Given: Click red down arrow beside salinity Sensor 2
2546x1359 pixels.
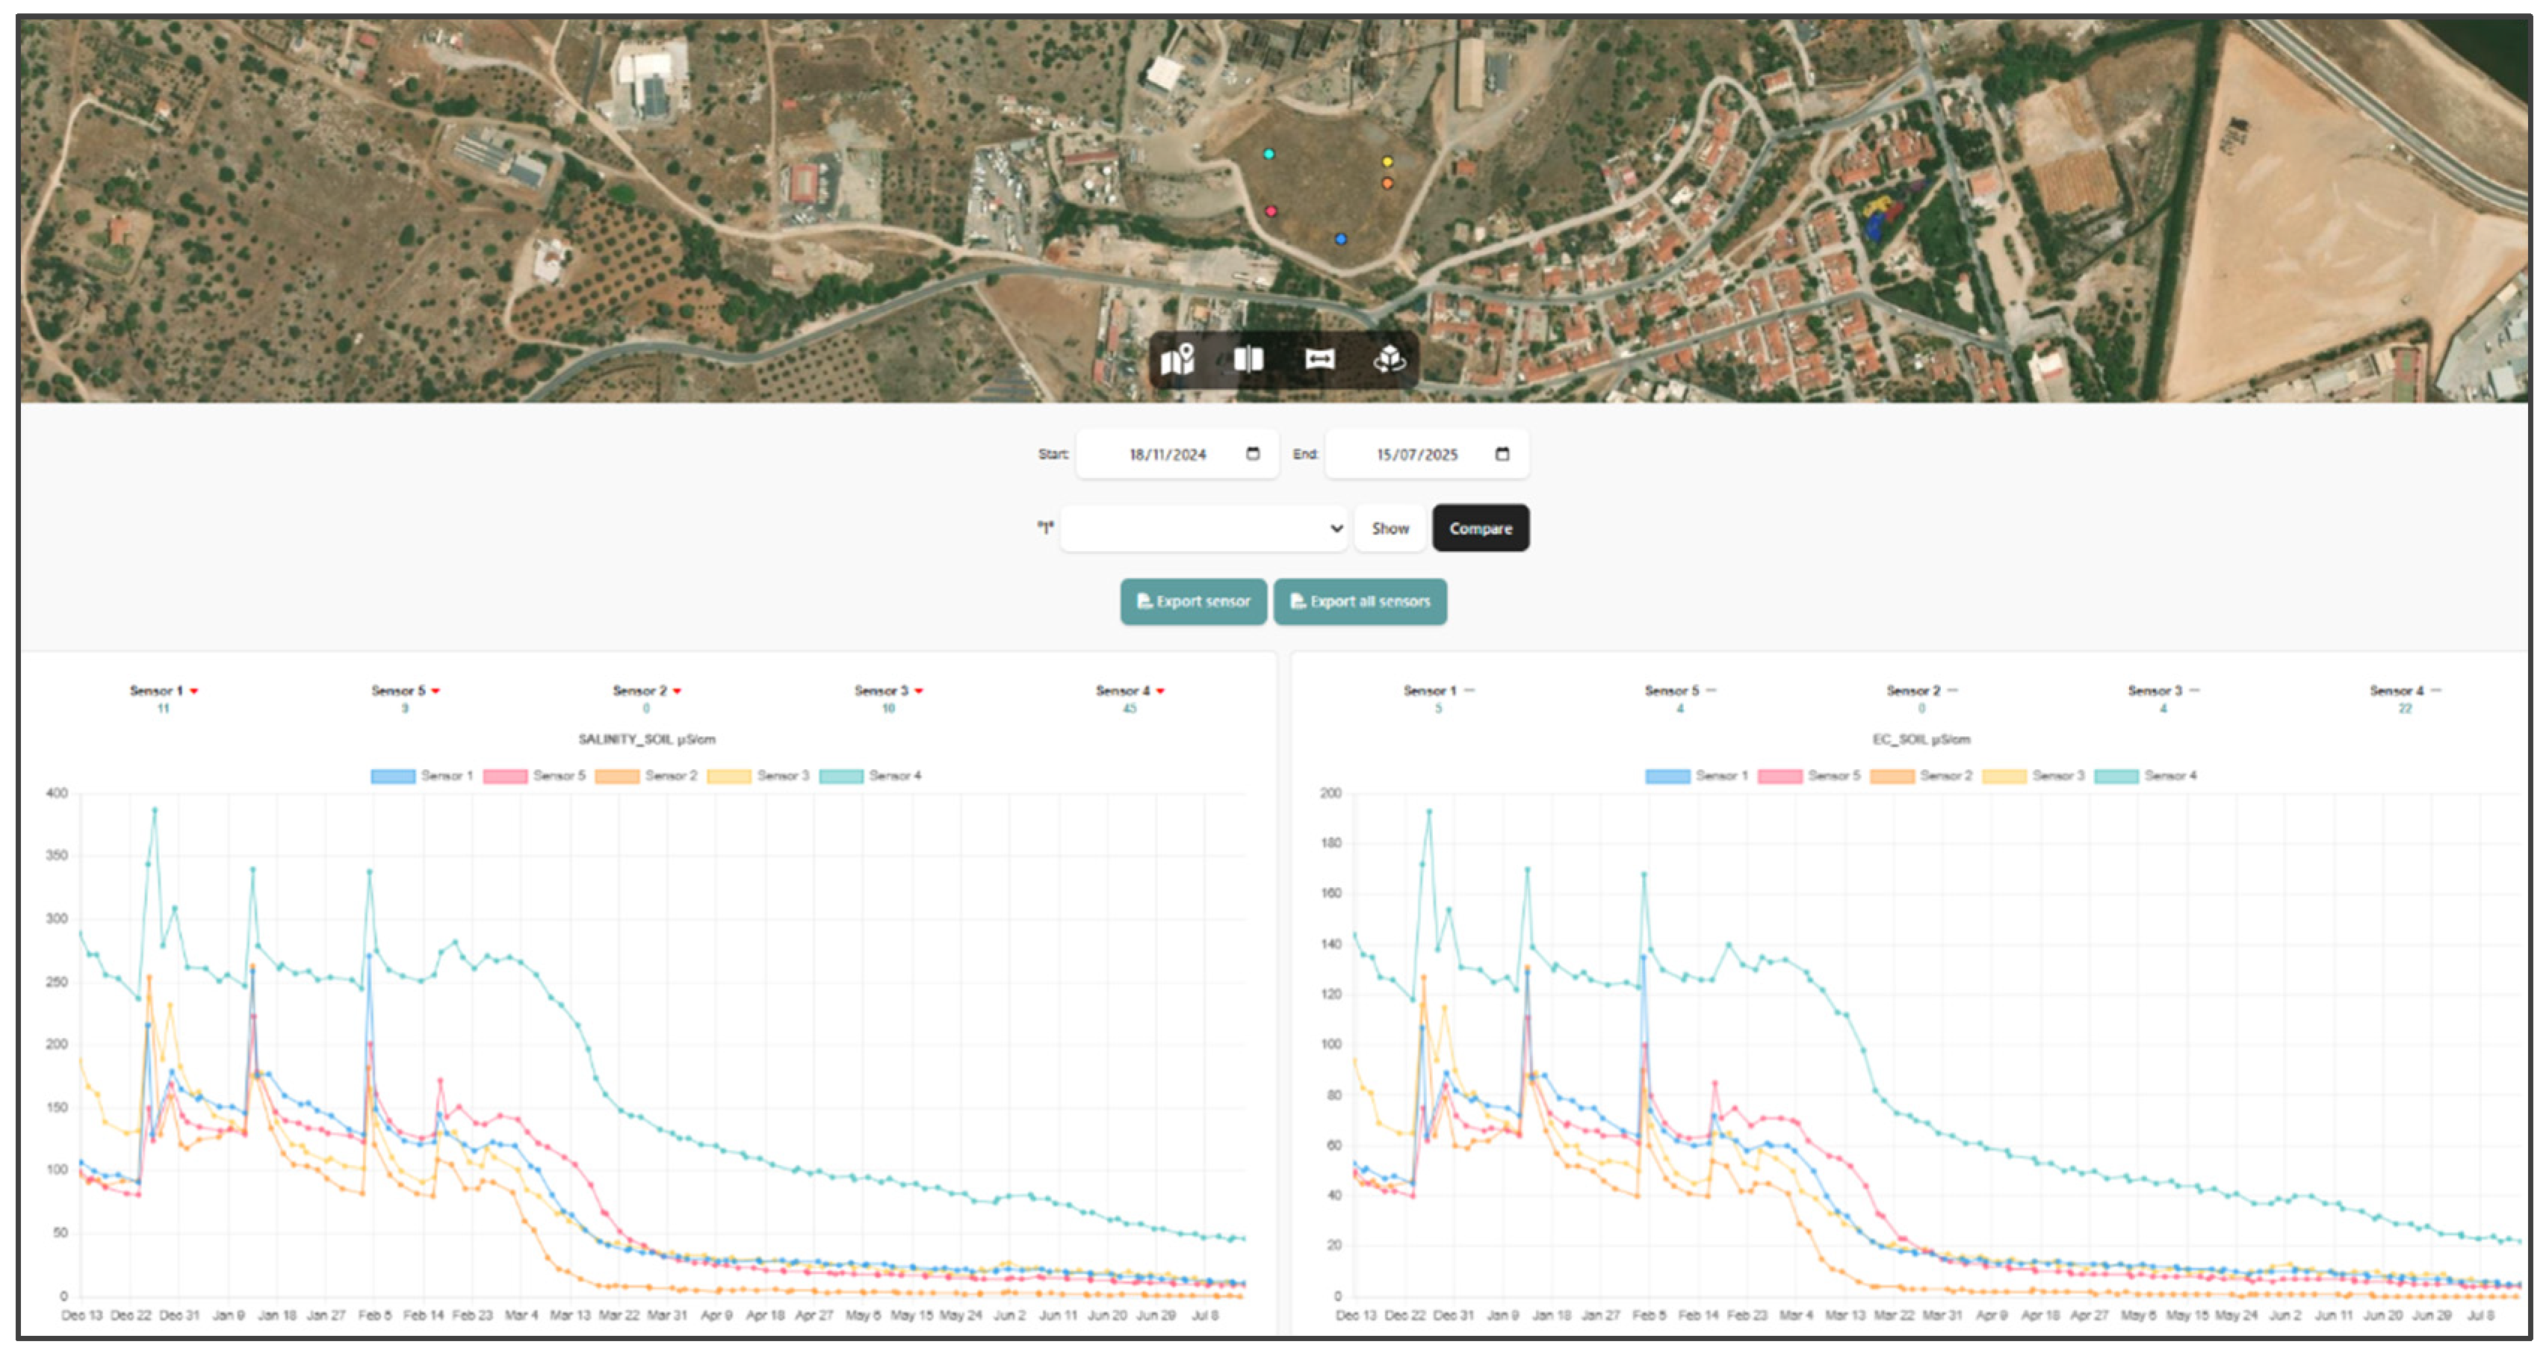Looking at the screenshot, I should pos(677,691).
